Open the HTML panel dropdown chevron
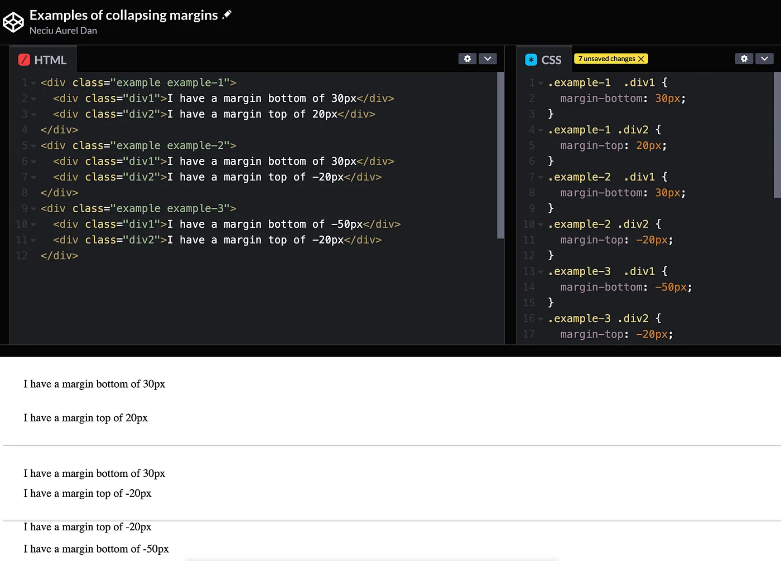 pyautogui.click(x=488, y=58)
